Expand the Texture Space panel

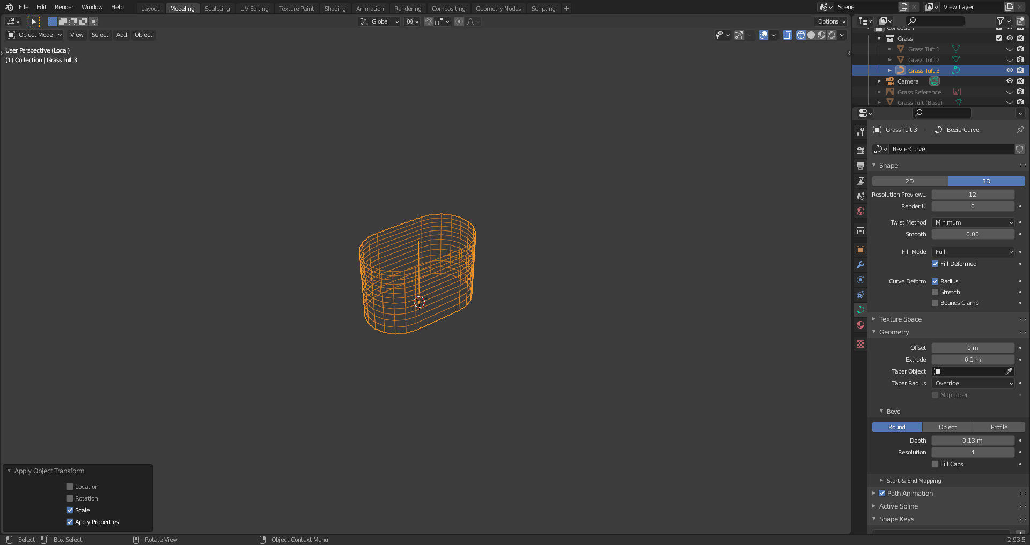tap(900, 319)
